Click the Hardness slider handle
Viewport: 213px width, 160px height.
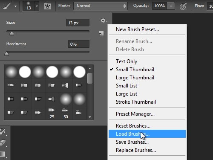tap(6, 54)
